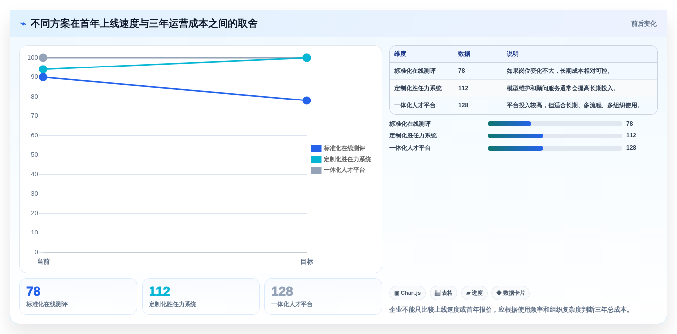Click the value 112 in the table
The width and height of the screenshot is (677, 334).
463,88
